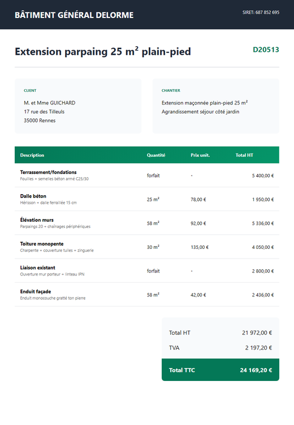Click the Dalle béton line item

(x=147, y=199)
